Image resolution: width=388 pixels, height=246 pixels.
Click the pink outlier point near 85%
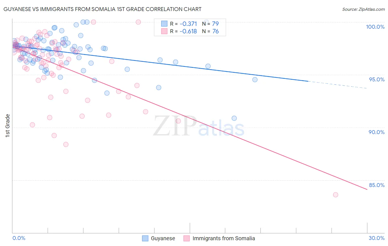coord(336,195)
